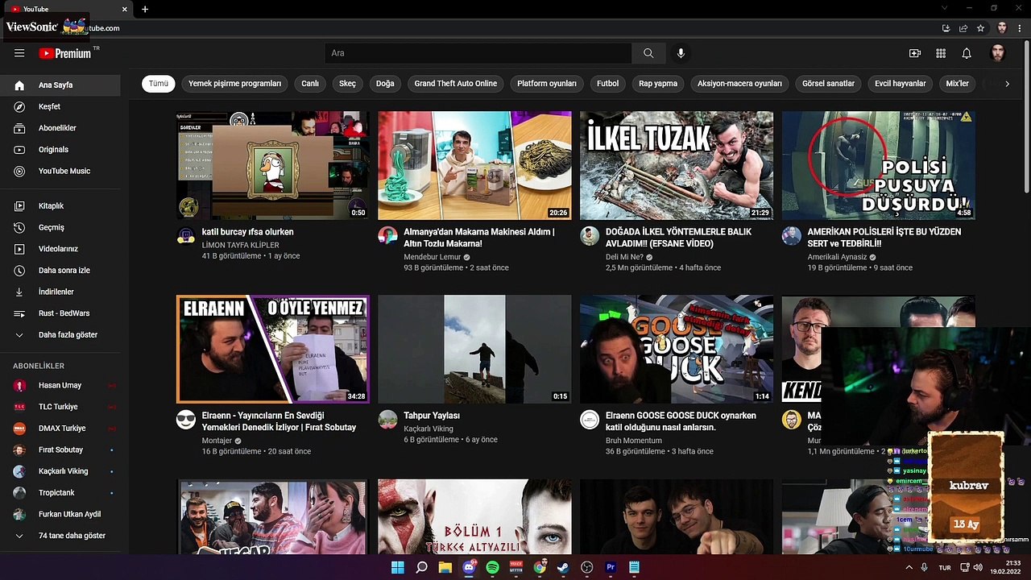Click the install app icon in address bar
1031x580 pixels.
946,27
